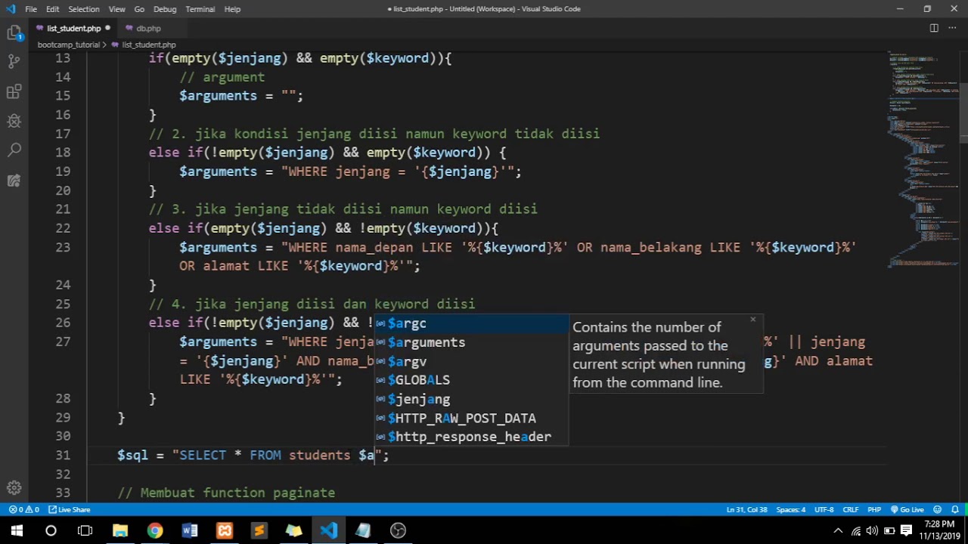The image size is (968, 544).
Task: Open the Go menu
Action: click(x=139, y=9)
